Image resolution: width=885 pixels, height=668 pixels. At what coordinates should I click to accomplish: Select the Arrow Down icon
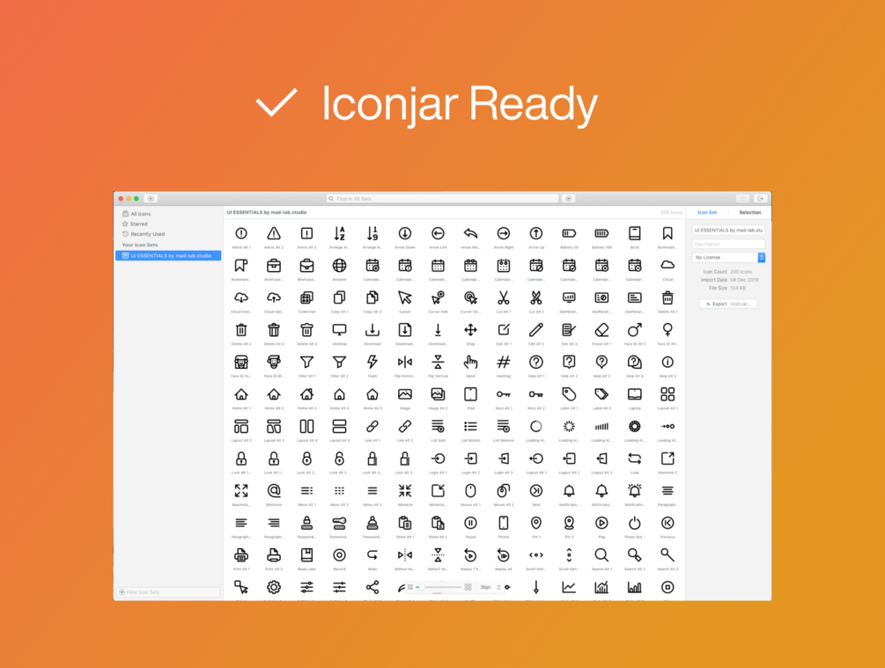(x=405, y=233)
